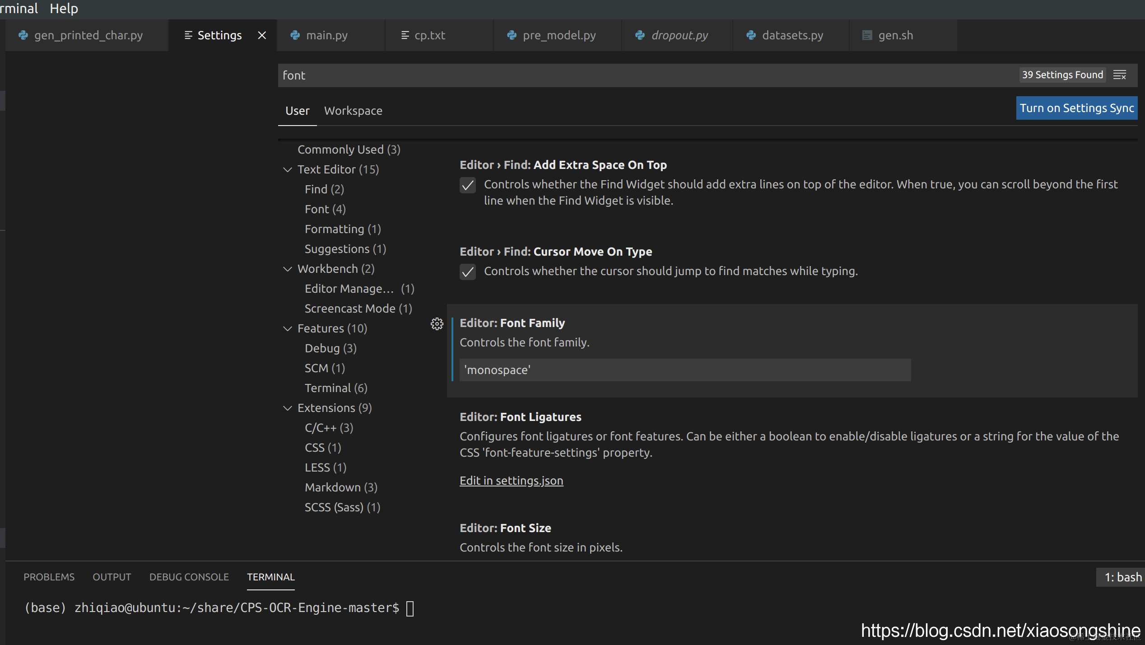Open the Help menu

pos(64,8)
